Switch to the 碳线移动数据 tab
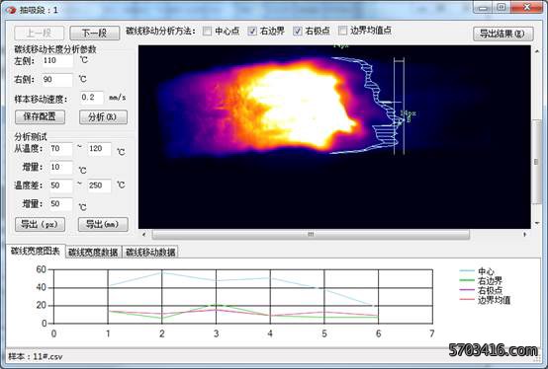This screenshot has height=369, width=548. (150, 252)
